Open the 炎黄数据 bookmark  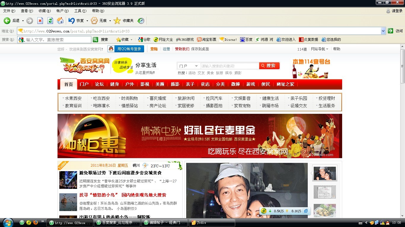pos(309,40)
